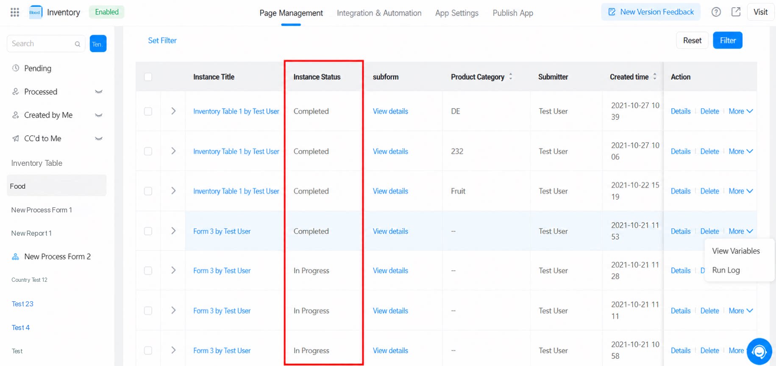Open the app launcher grid icon
This screenshot has width=776, height=366.
click(15, 12)
